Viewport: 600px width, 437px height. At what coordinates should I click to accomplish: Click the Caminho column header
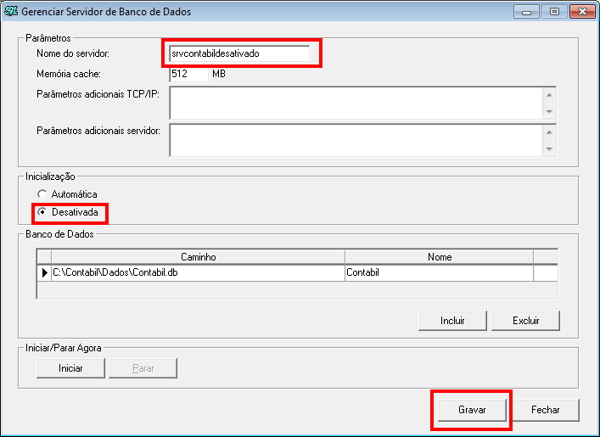(x=198, y=256)
